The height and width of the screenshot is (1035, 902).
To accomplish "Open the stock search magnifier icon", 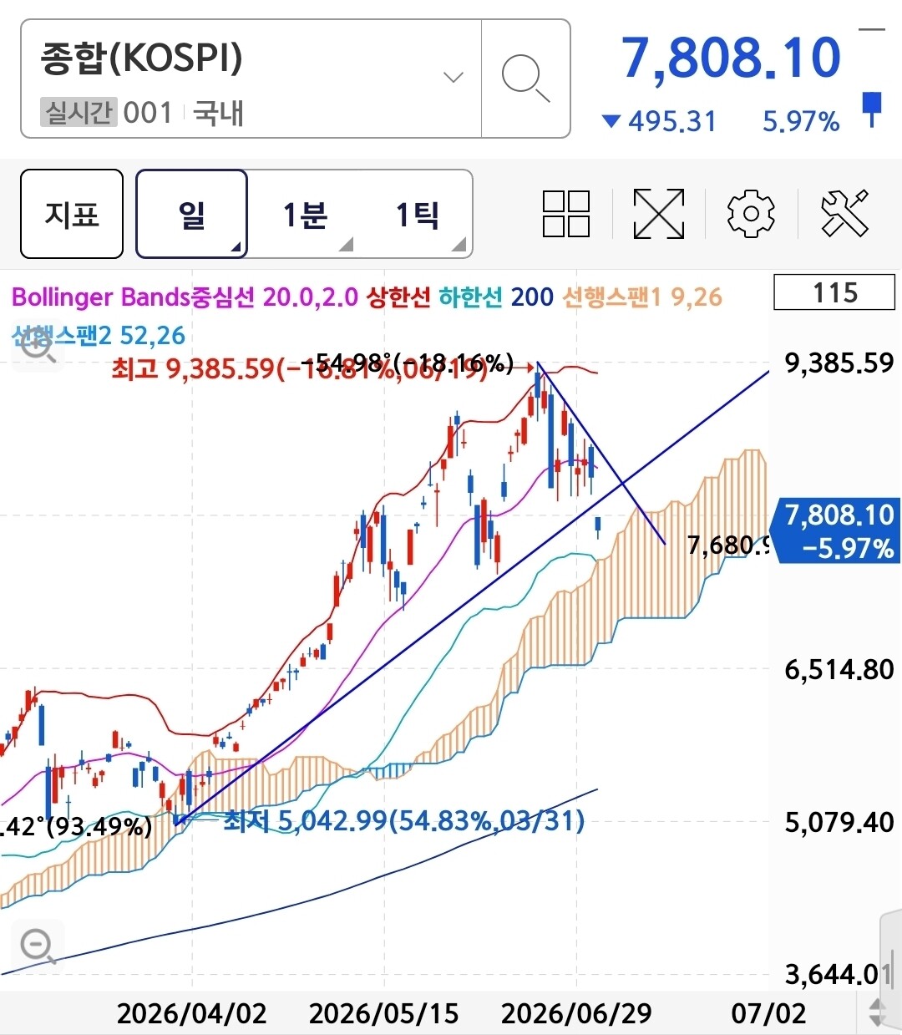I will pyautogui.click(x=525, y=79).
